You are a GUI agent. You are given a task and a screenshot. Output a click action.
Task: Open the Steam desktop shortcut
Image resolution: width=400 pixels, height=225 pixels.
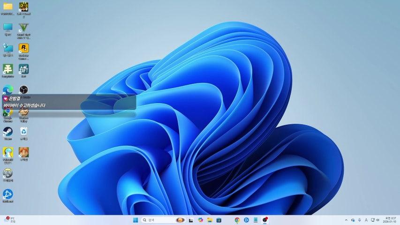pyautogui.click(x=8, y=131)
